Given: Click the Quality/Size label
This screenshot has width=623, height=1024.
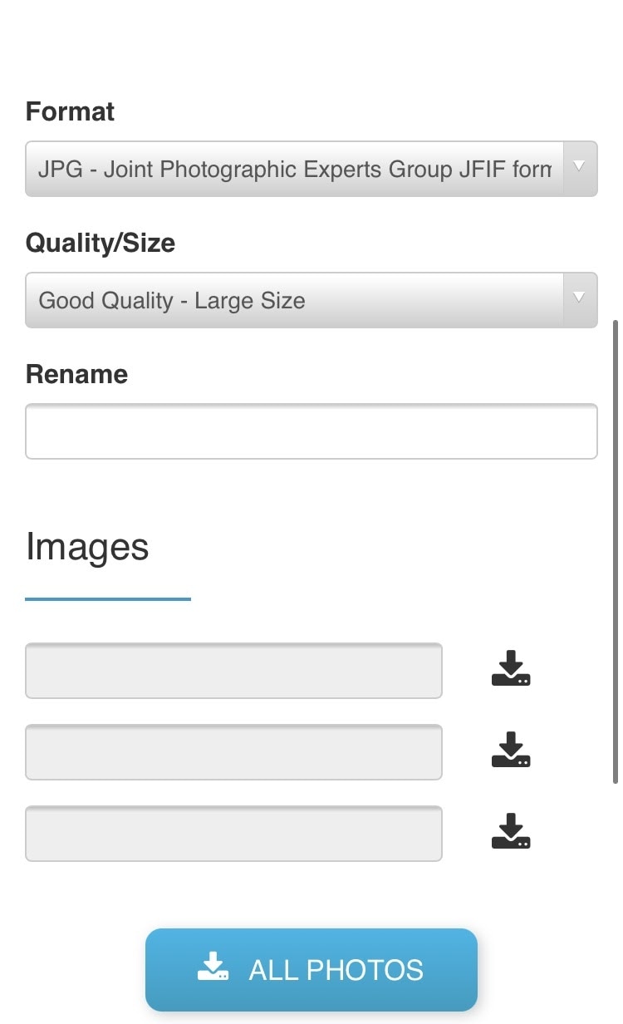Looking at the screenshot, I should (101, 243).
